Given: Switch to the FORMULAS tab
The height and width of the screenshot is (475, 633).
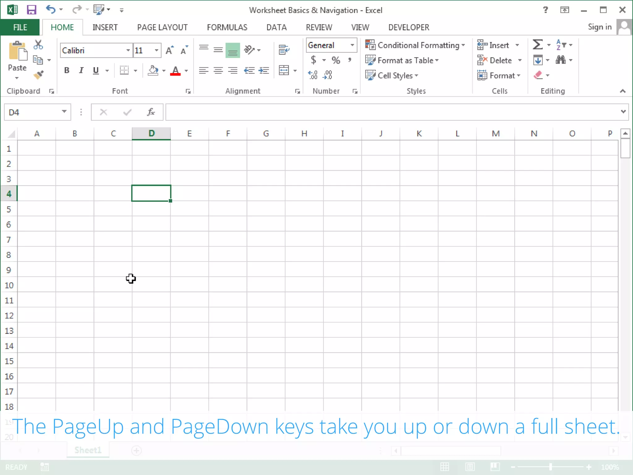Looking at the screenshot, I should [227, 27].
